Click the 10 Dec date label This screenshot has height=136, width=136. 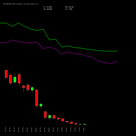point(53,129)
